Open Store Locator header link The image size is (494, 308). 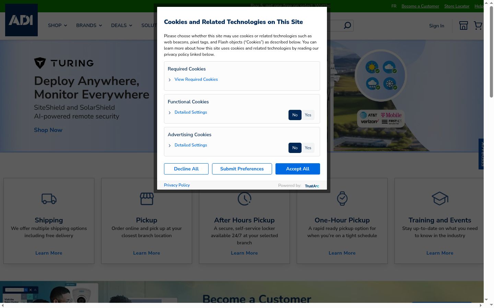point(457,6)
